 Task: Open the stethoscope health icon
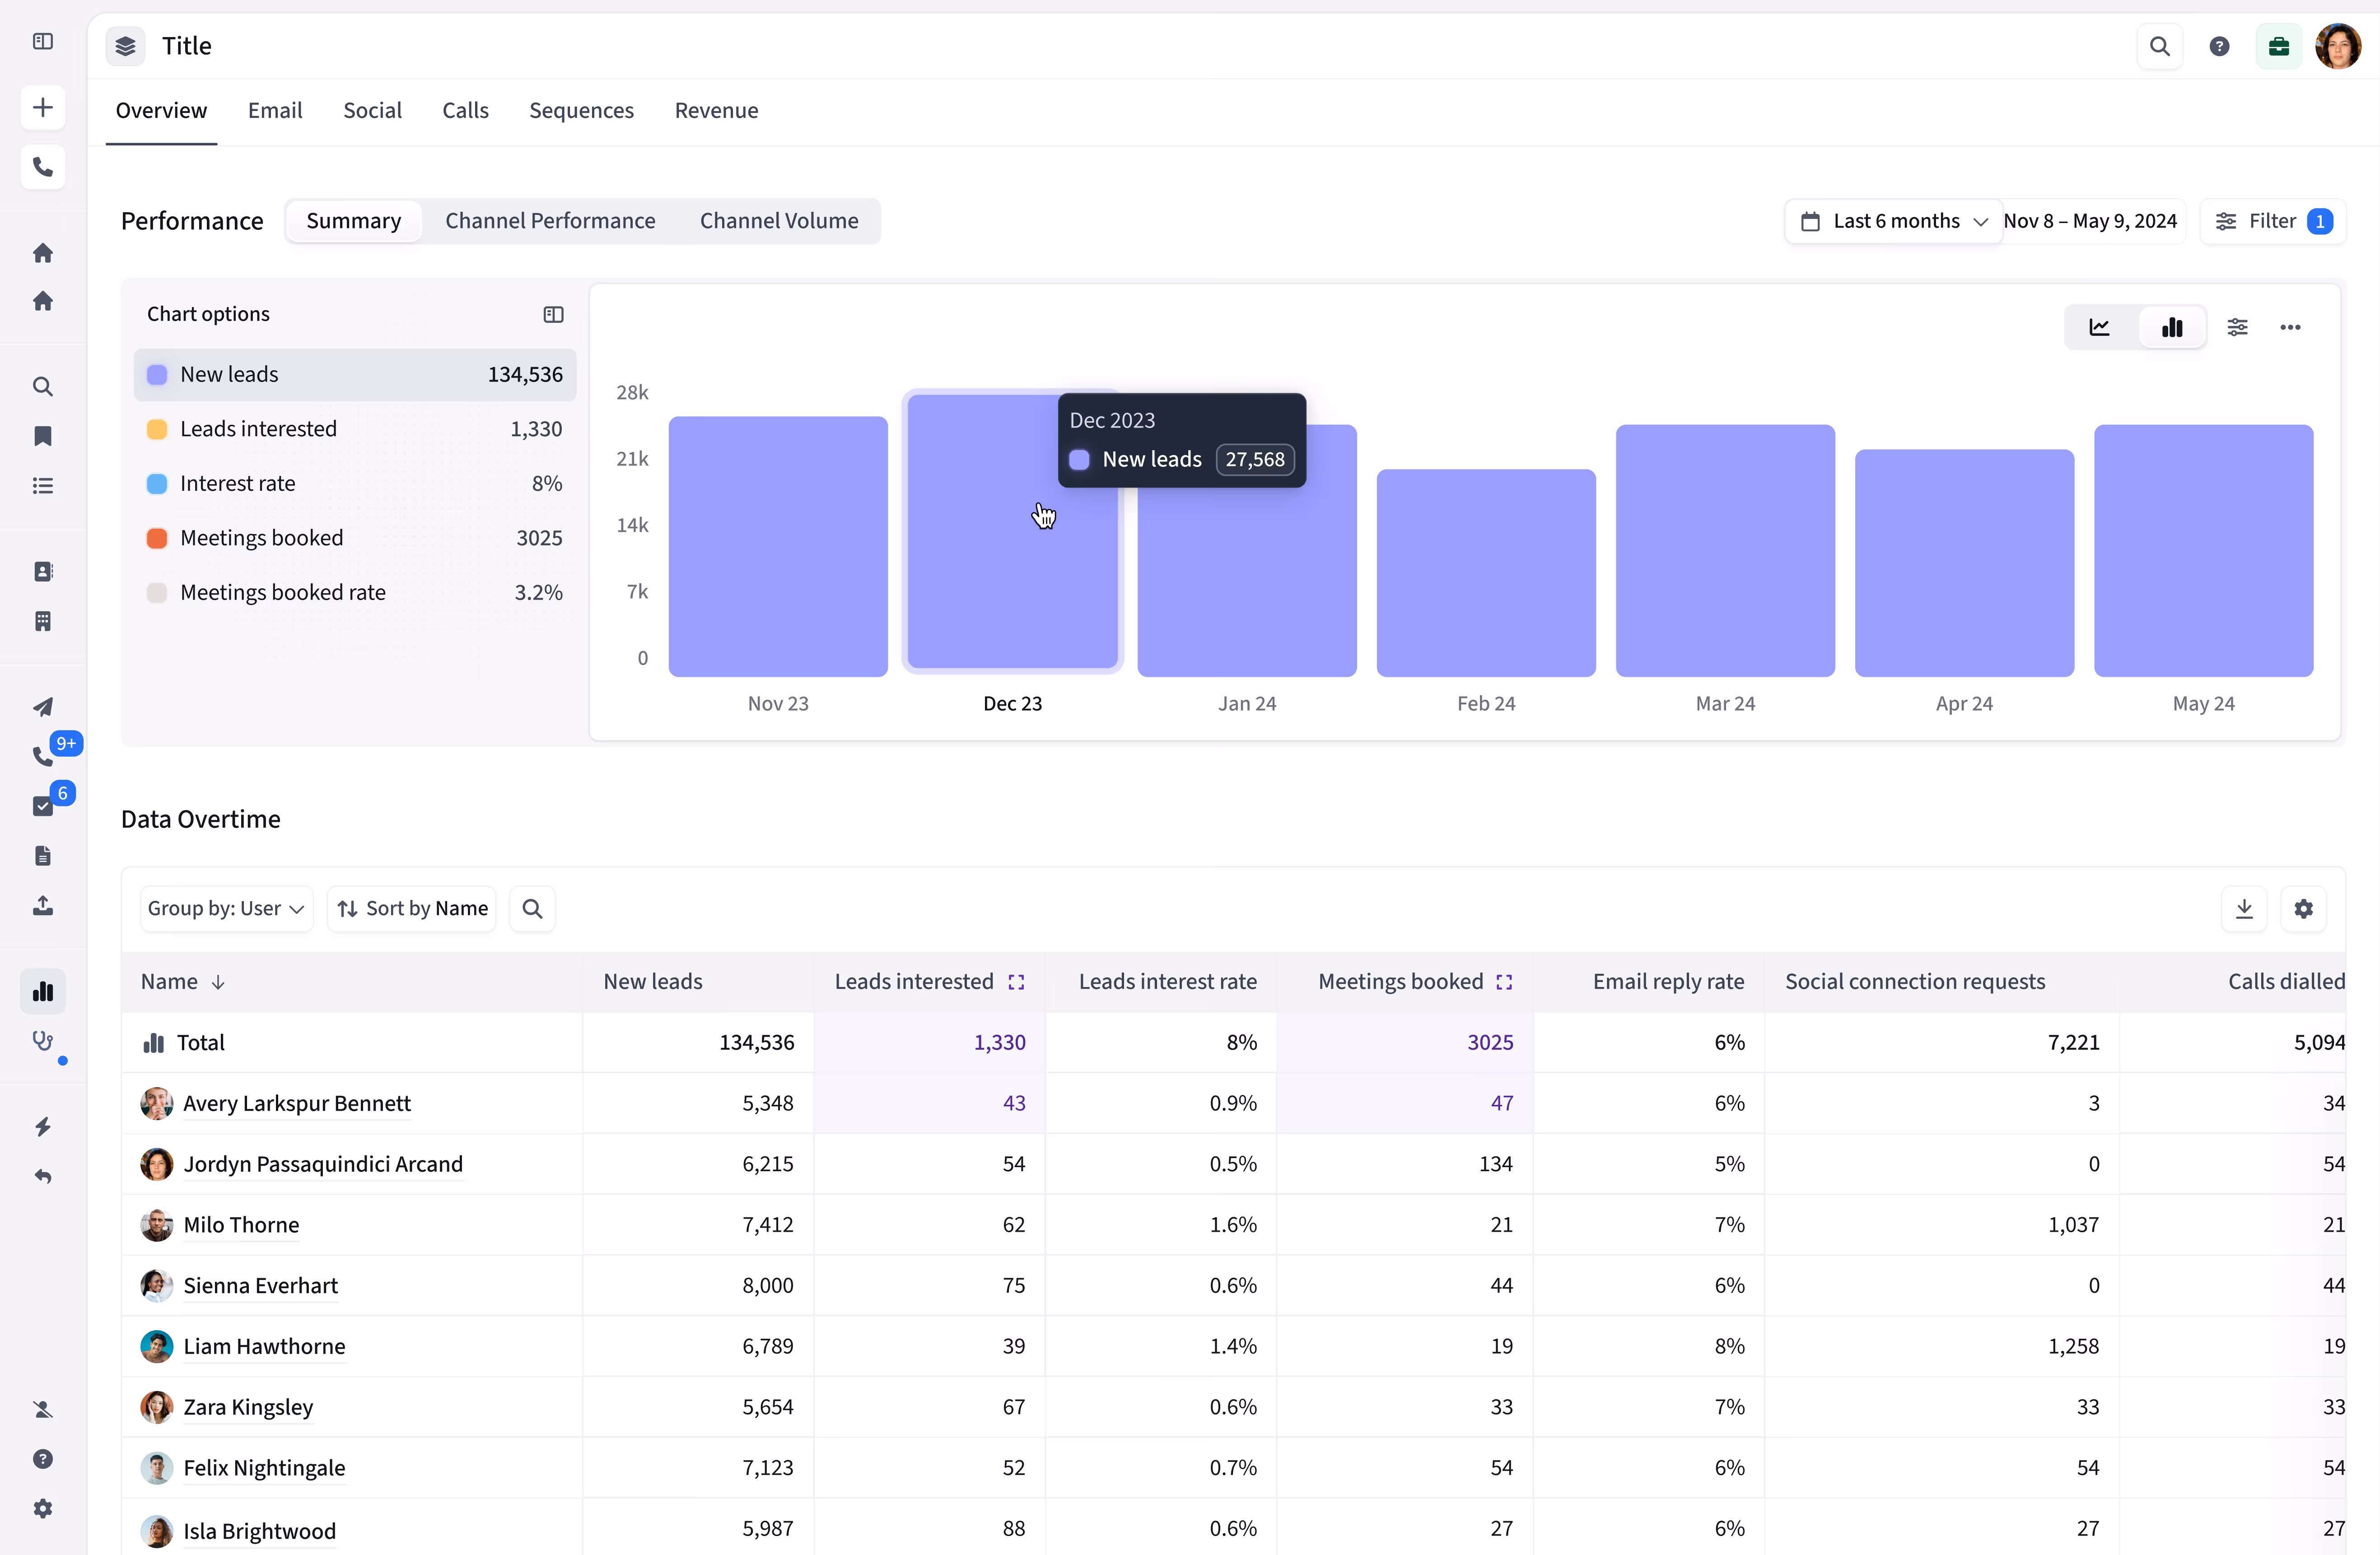pos(43,1041)
